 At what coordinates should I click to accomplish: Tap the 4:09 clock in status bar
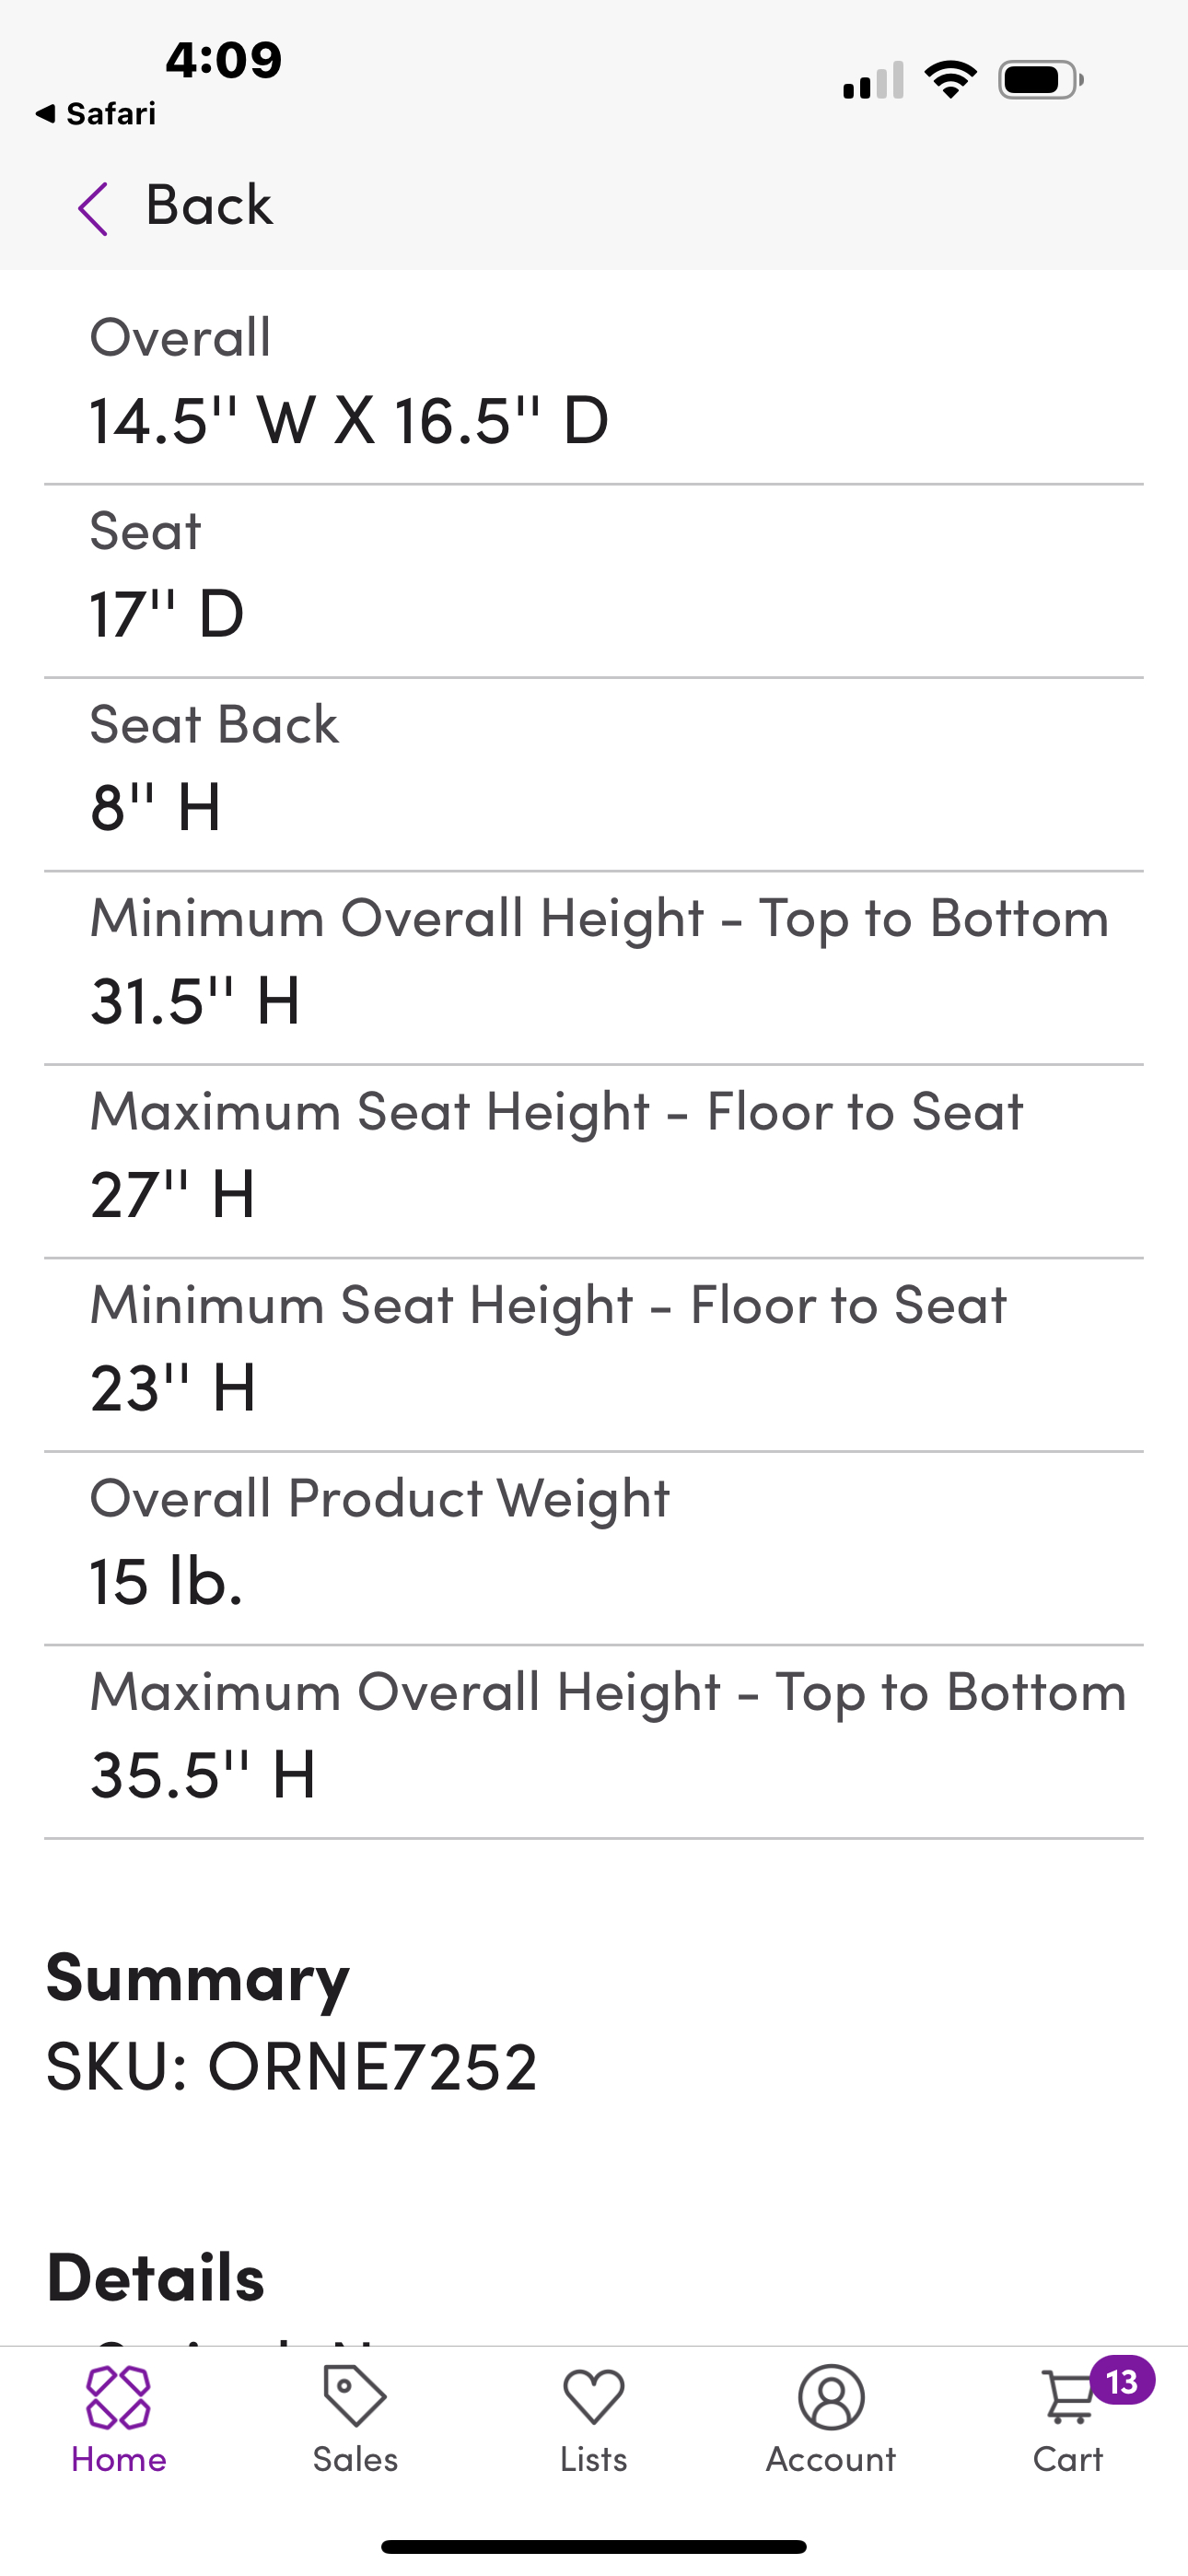pos(224,60)
